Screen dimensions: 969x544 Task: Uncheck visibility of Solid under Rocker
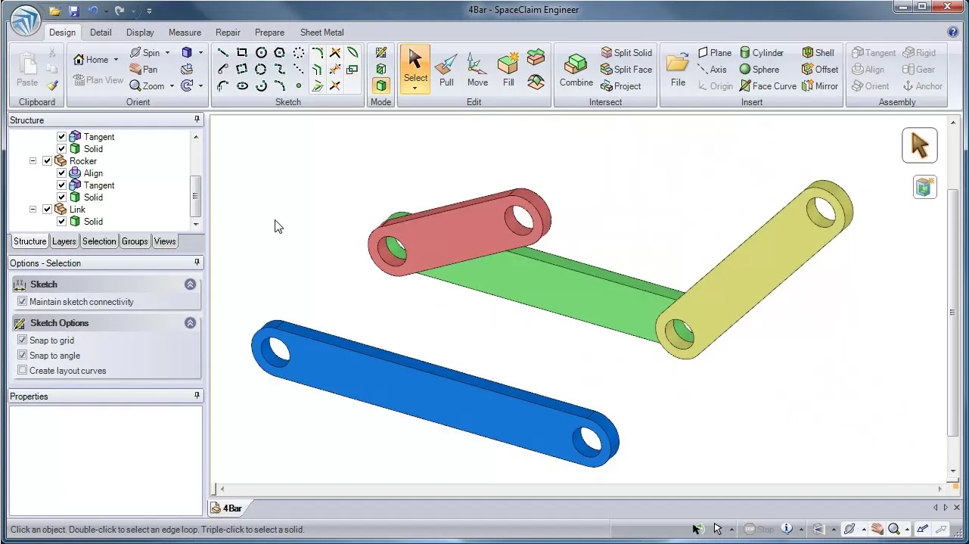[x=61, y=197]
